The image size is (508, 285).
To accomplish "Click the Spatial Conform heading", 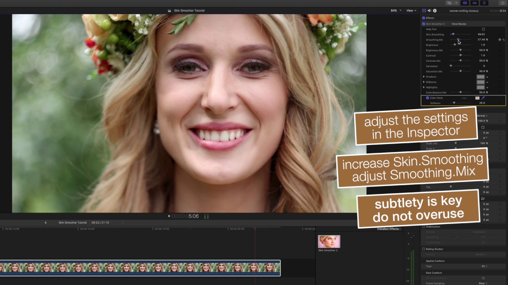I will 435,261.
